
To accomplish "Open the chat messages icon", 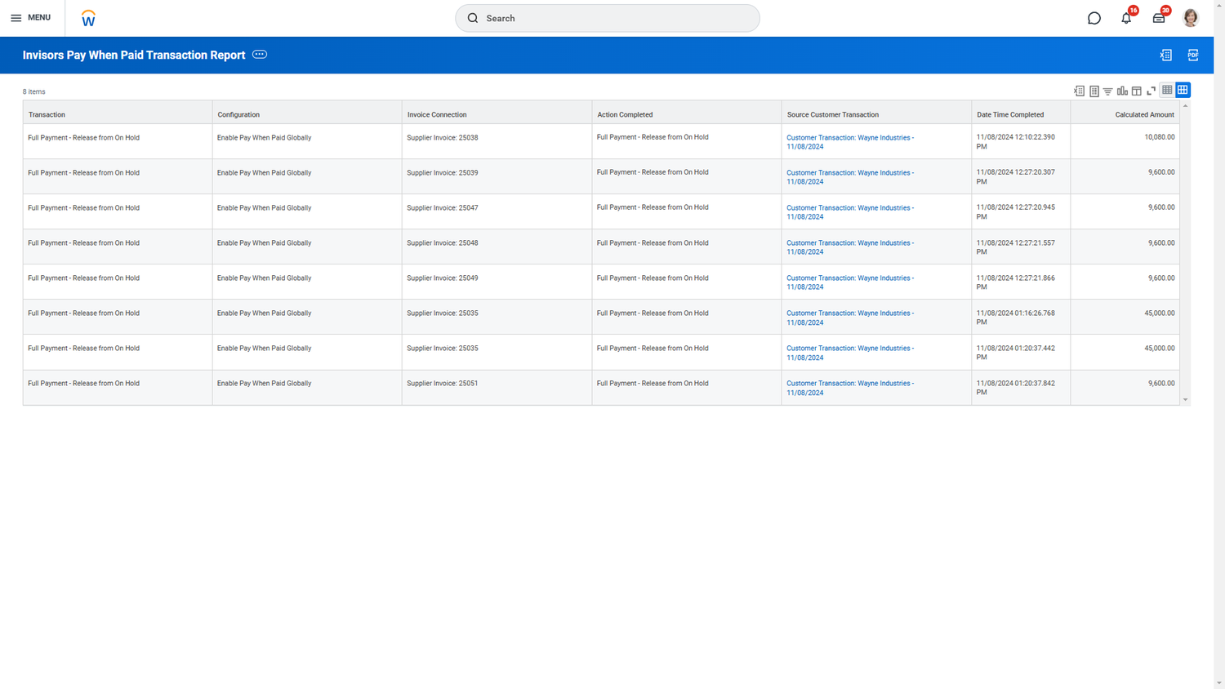I will click(1094, 17).
